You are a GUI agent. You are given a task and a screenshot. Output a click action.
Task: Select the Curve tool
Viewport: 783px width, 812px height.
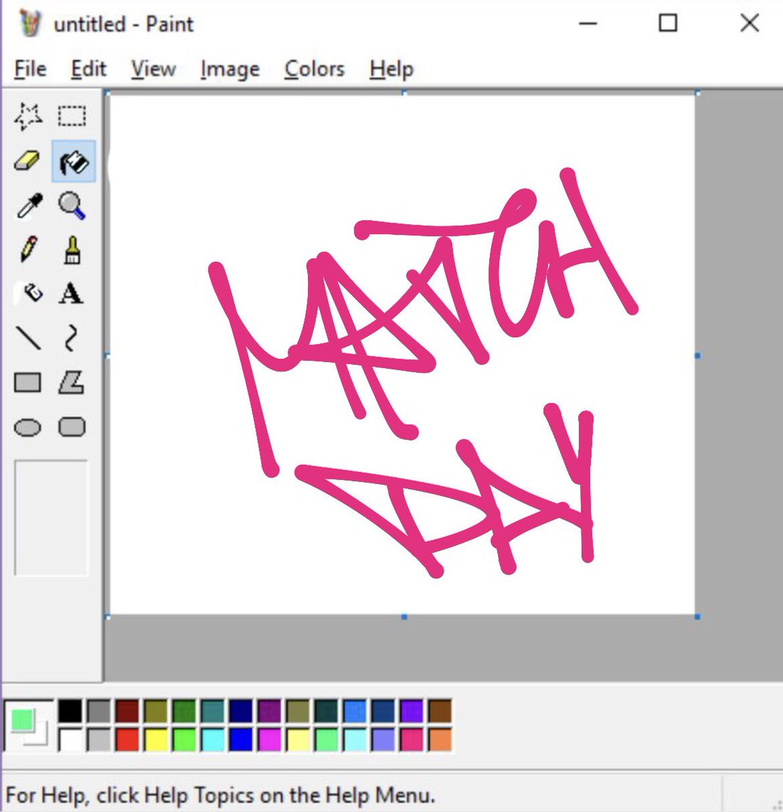pos(72,338)
